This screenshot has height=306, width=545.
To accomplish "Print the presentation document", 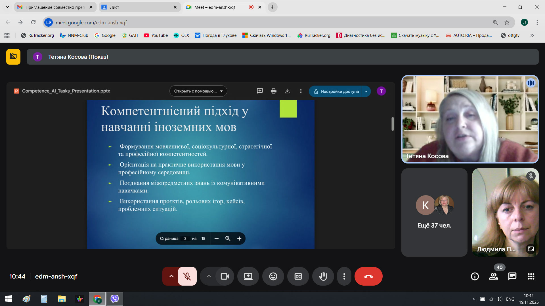I will 273,91.
